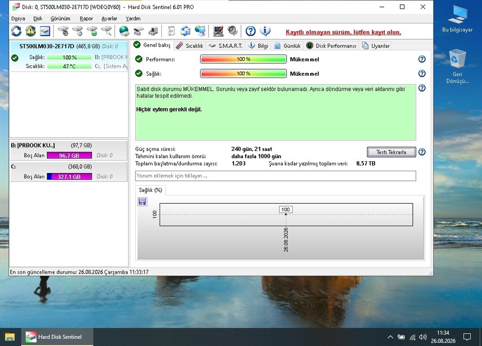
Task: Click the disk with stethoscope toolbar icon
Action: click(64, 31)
